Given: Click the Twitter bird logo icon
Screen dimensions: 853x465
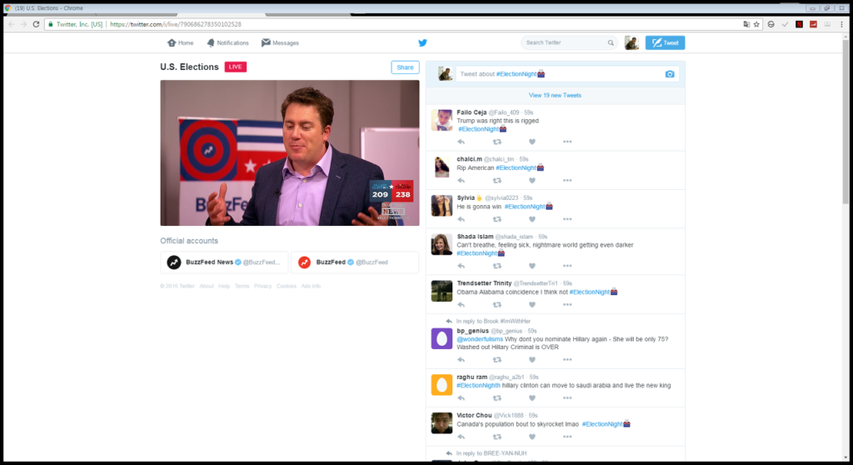Looking at the screenshot, I should pyautogui.click(x=422, y=42).
